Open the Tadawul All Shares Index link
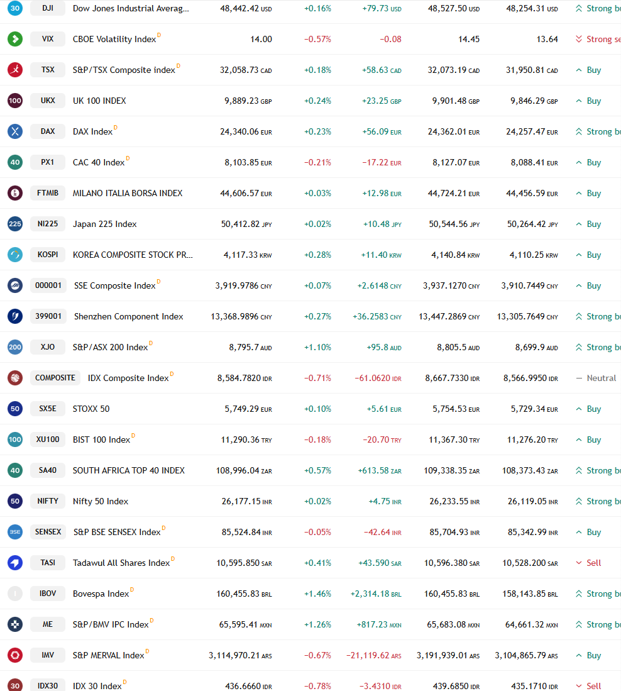Image resolution: width=621 pixels, height=691 pixels. tap(121, 563)
